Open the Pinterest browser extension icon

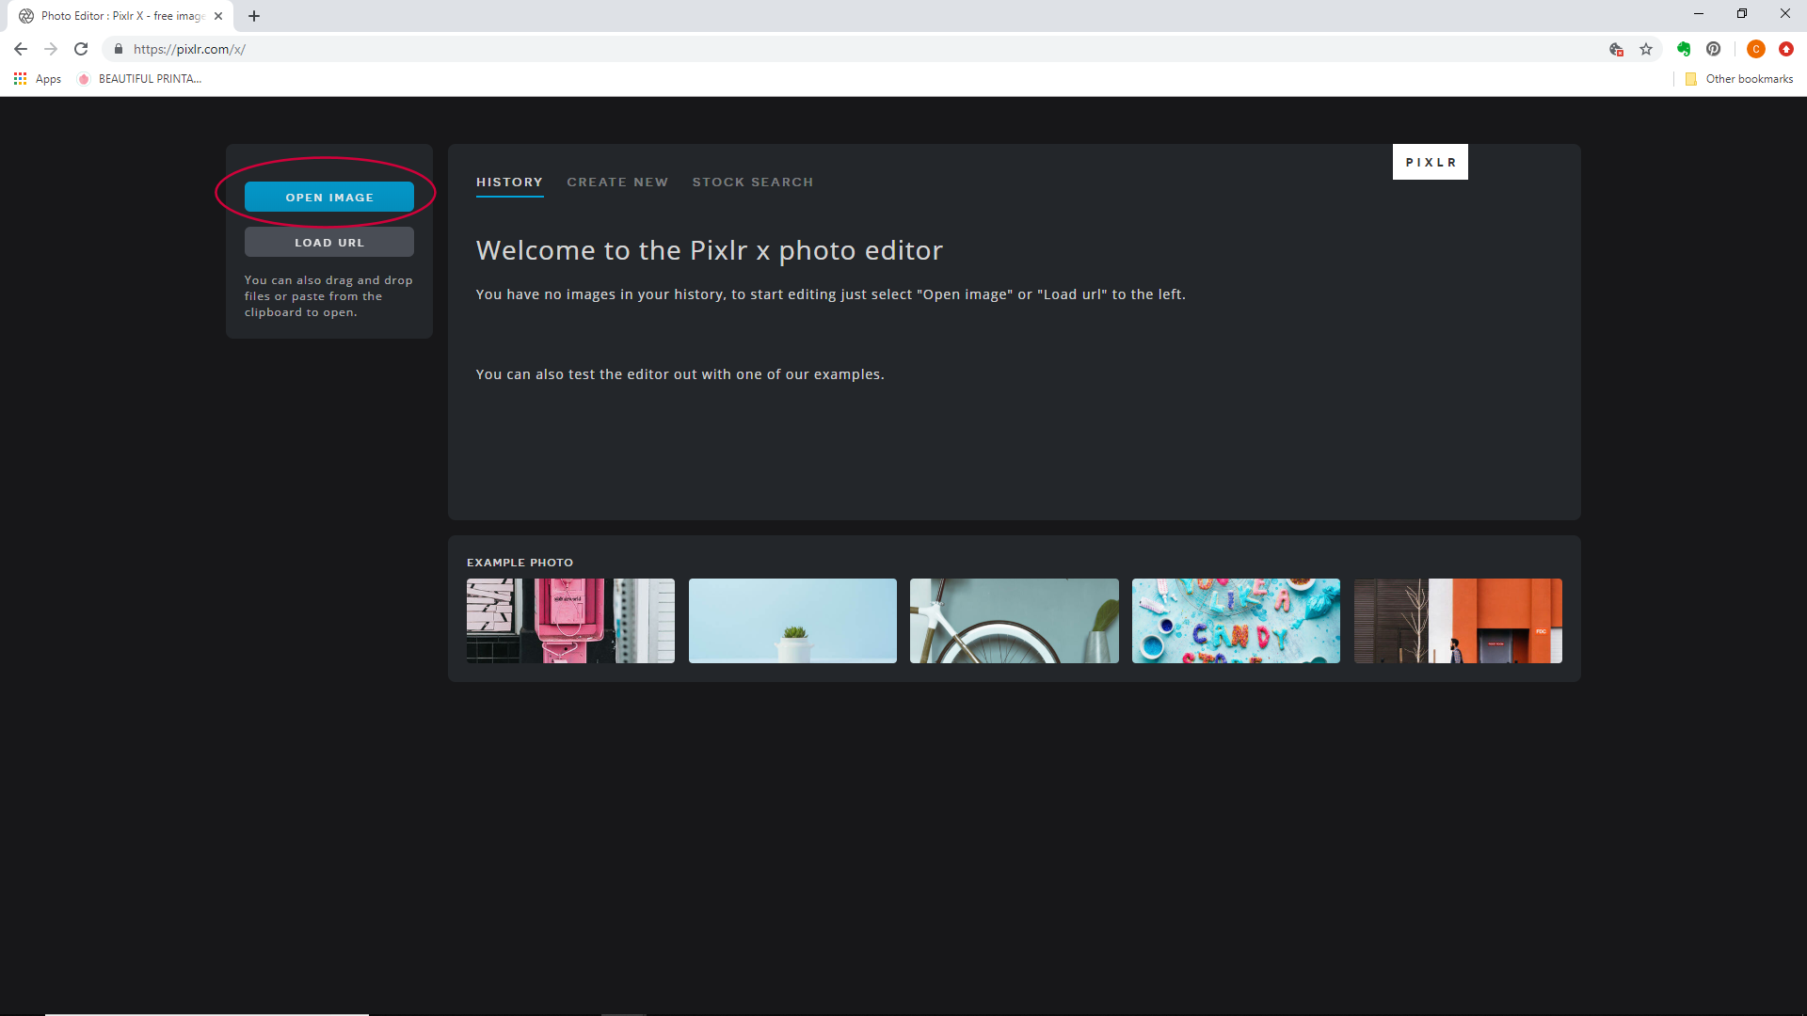tap(1713, 50)
